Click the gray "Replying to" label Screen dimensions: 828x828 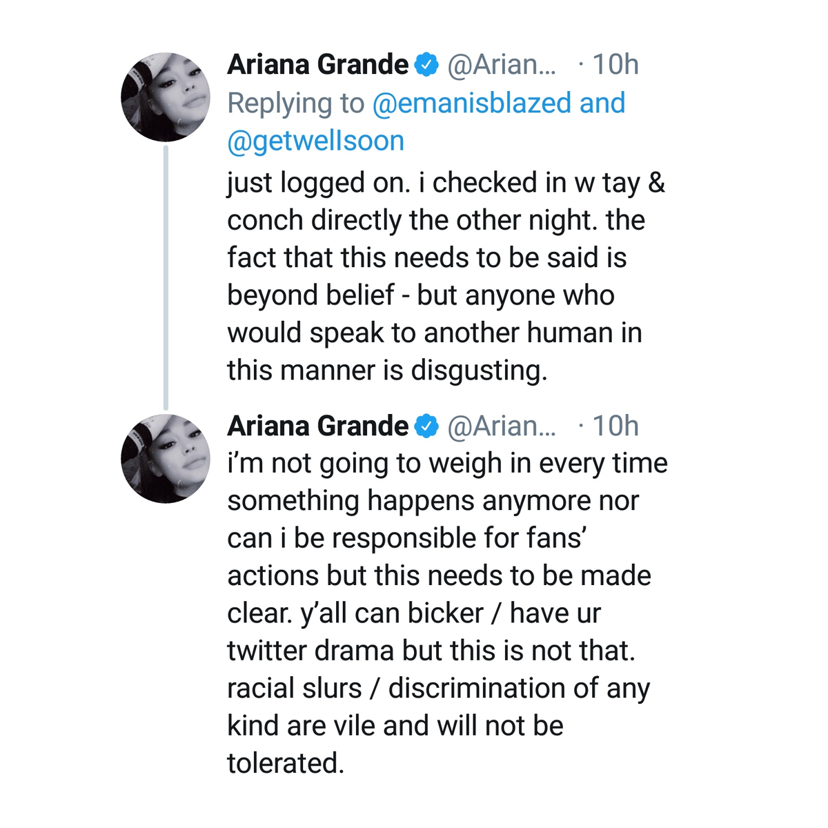tap(295, 103)
